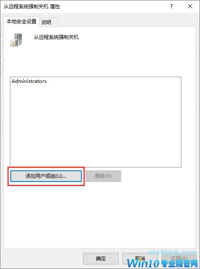
Task: Click the question mark help button
Action: 171,6
